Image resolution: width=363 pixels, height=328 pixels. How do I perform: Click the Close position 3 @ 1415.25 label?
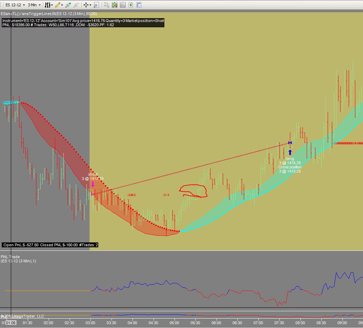[290, 169]
